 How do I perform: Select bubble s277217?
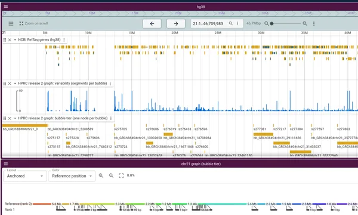[x=280, y=129]
